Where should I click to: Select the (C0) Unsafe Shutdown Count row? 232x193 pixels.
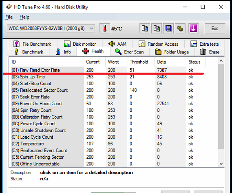[x=108, y=130]
